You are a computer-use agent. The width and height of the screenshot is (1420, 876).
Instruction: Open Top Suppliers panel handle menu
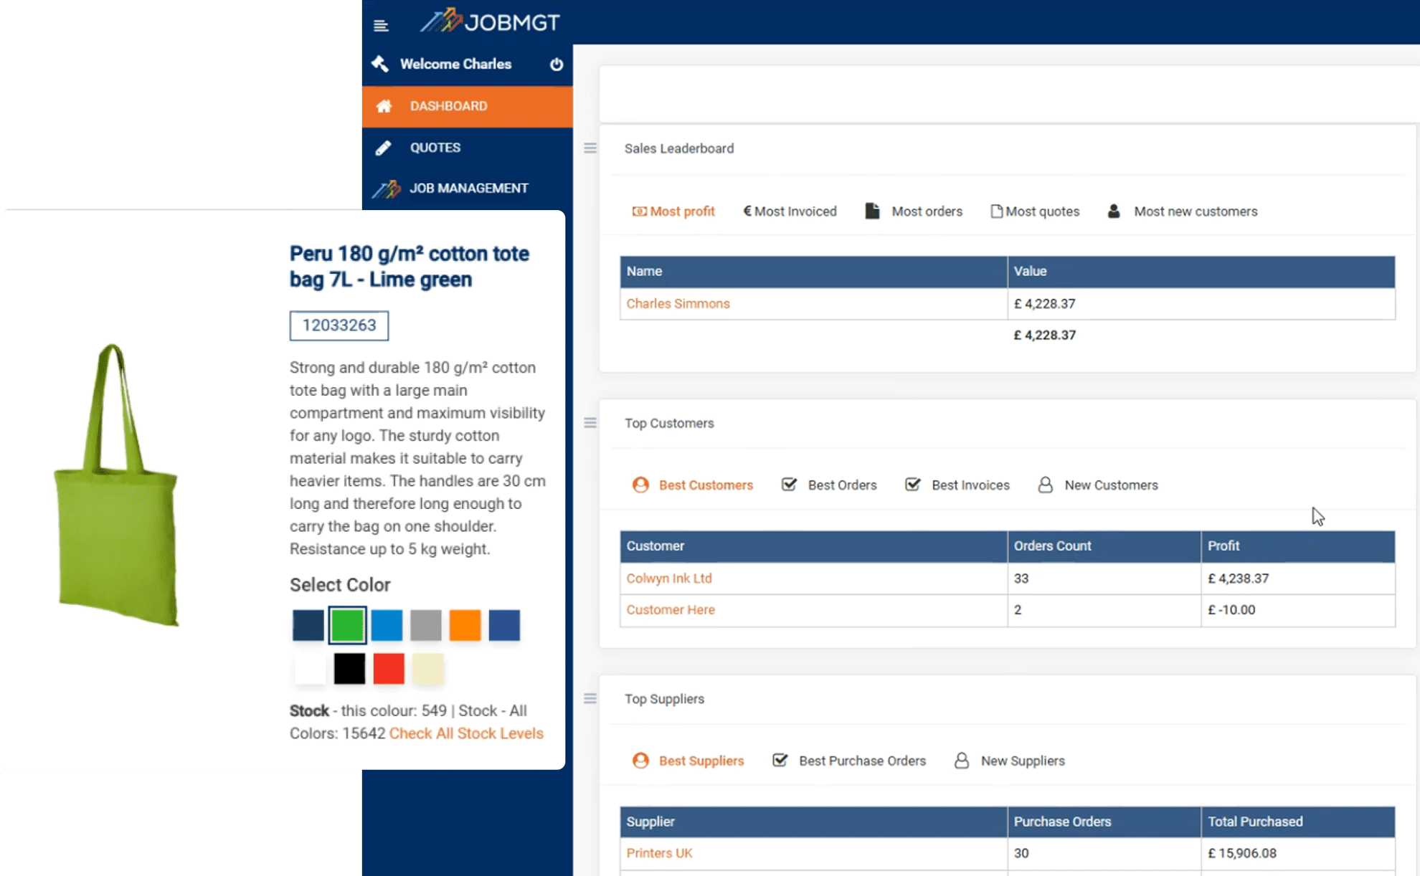(590, 698)
